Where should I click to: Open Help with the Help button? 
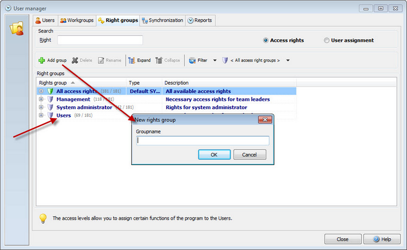tap(382, 239)
